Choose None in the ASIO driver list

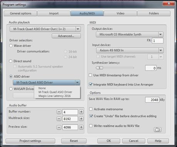tap(42, 88)
